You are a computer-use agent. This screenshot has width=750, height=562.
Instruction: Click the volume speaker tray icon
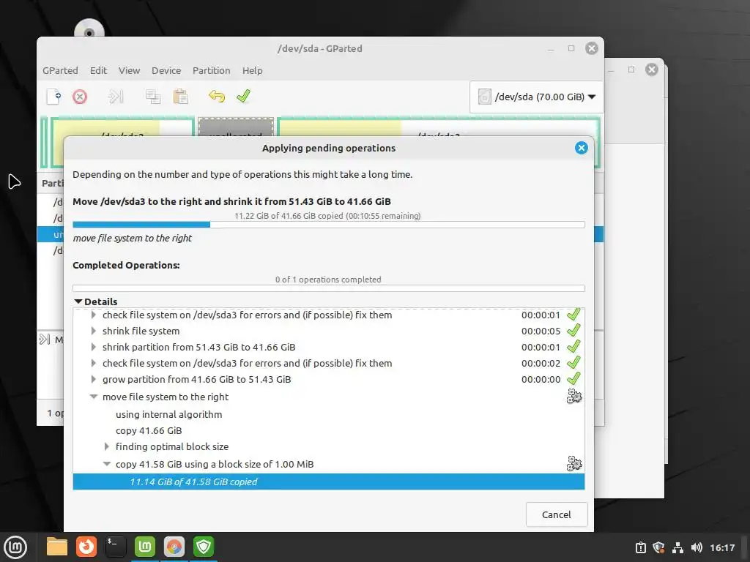[x=697, y=547]
